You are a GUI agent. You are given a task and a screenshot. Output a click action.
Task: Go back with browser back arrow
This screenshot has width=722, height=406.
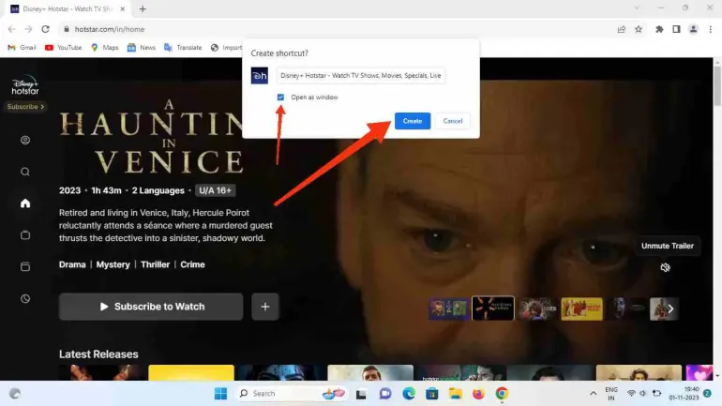[11, 29]
